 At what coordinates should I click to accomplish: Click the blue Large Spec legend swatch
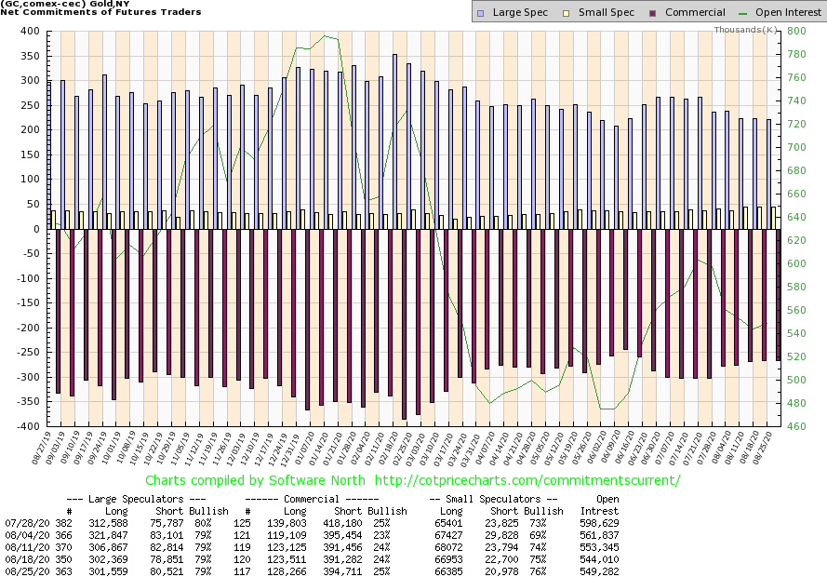[480, 13]
